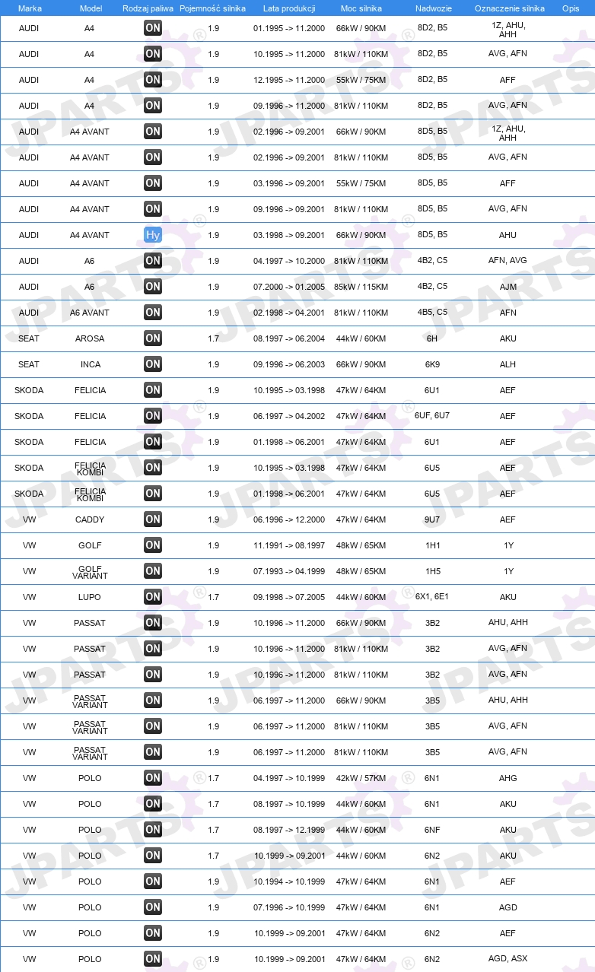Click the ON icon in the FELICIA KOMBI 10.1995 row
The width and height of the screenshot is (595, 972).
[153, 468]
